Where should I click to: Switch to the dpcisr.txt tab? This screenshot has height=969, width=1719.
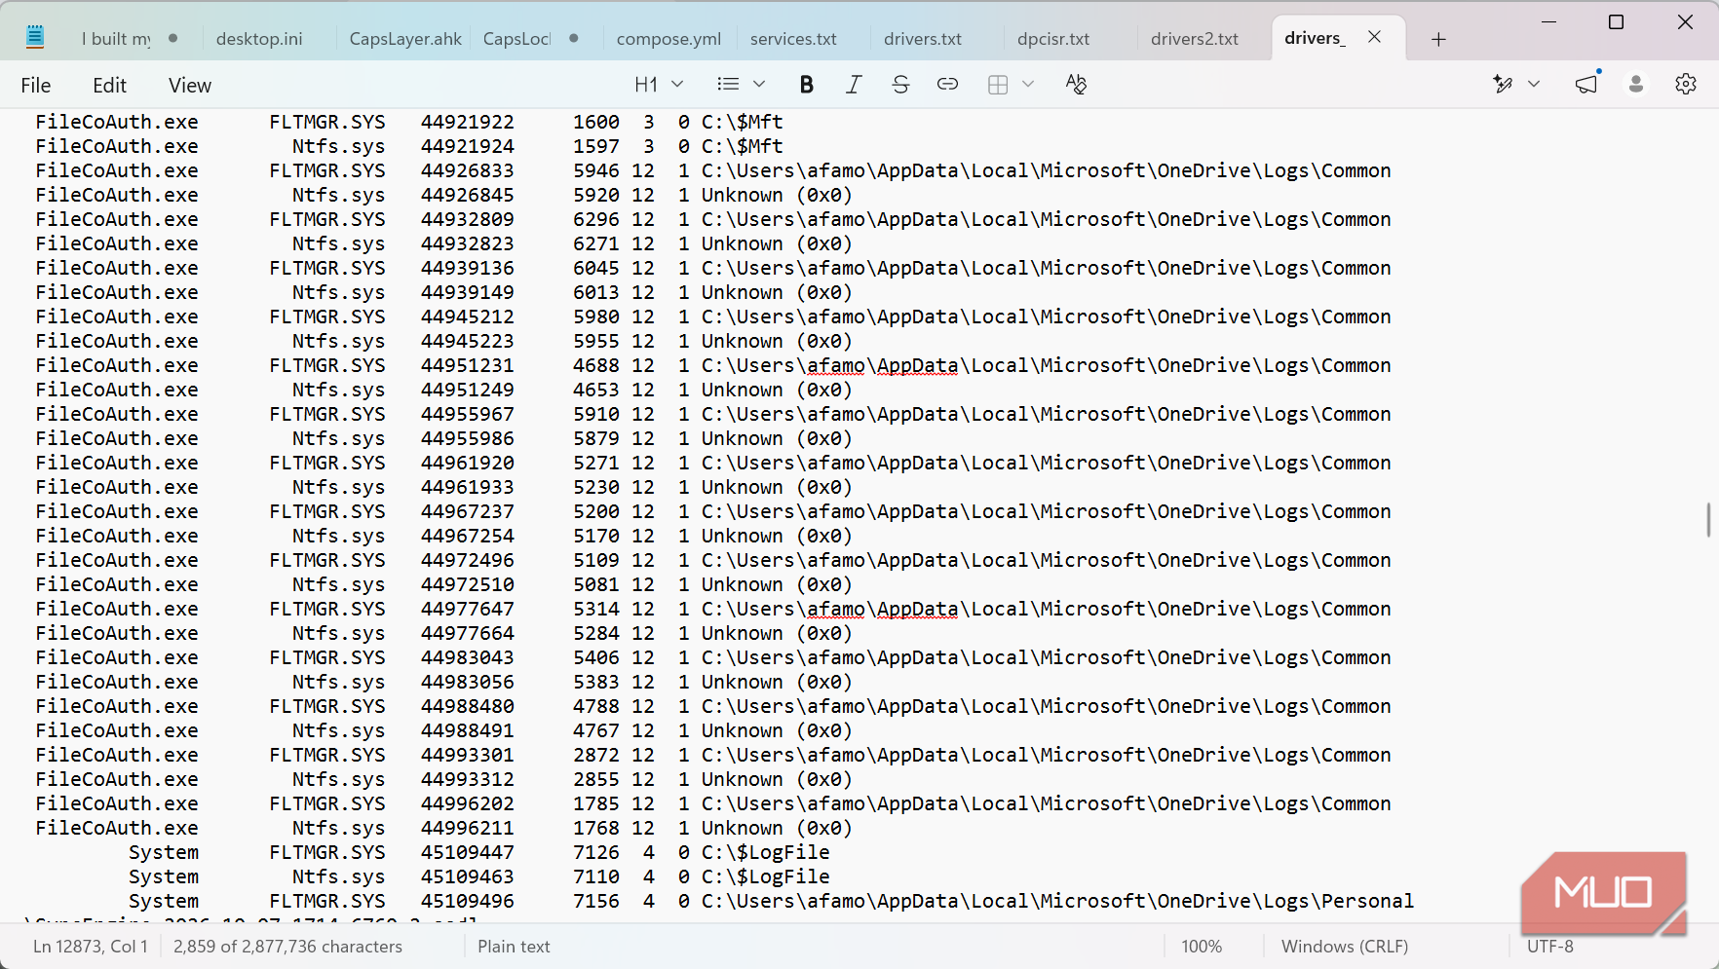click(1053, 39)
